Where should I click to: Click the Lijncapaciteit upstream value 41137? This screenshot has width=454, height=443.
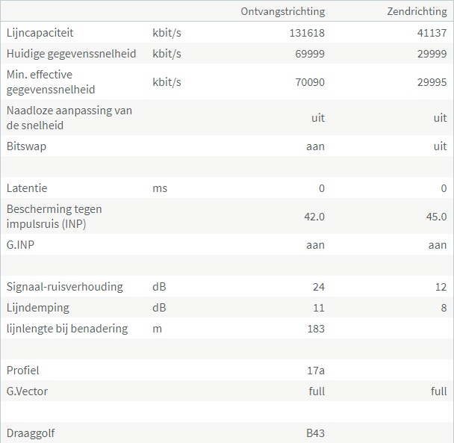pyautogui.click(x=432, y=33)
